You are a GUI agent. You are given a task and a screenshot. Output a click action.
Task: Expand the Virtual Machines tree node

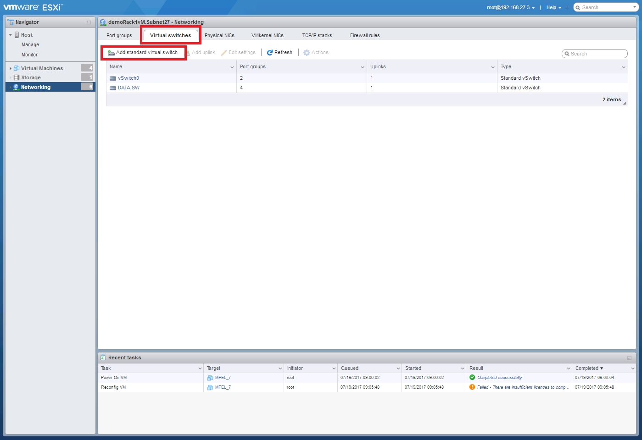coord(11,68)
